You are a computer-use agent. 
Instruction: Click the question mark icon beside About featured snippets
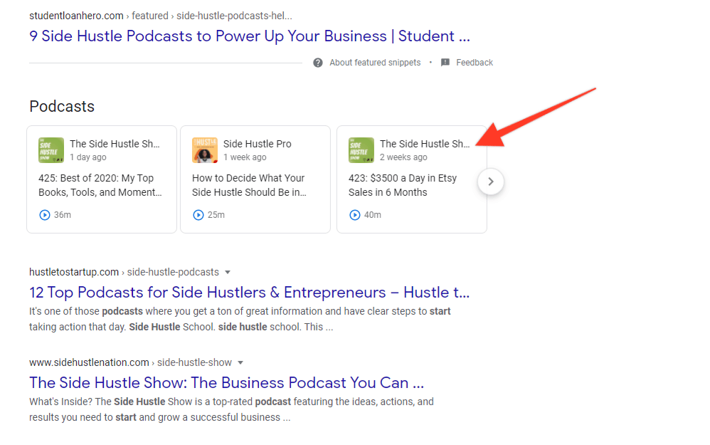pos(318,63)
